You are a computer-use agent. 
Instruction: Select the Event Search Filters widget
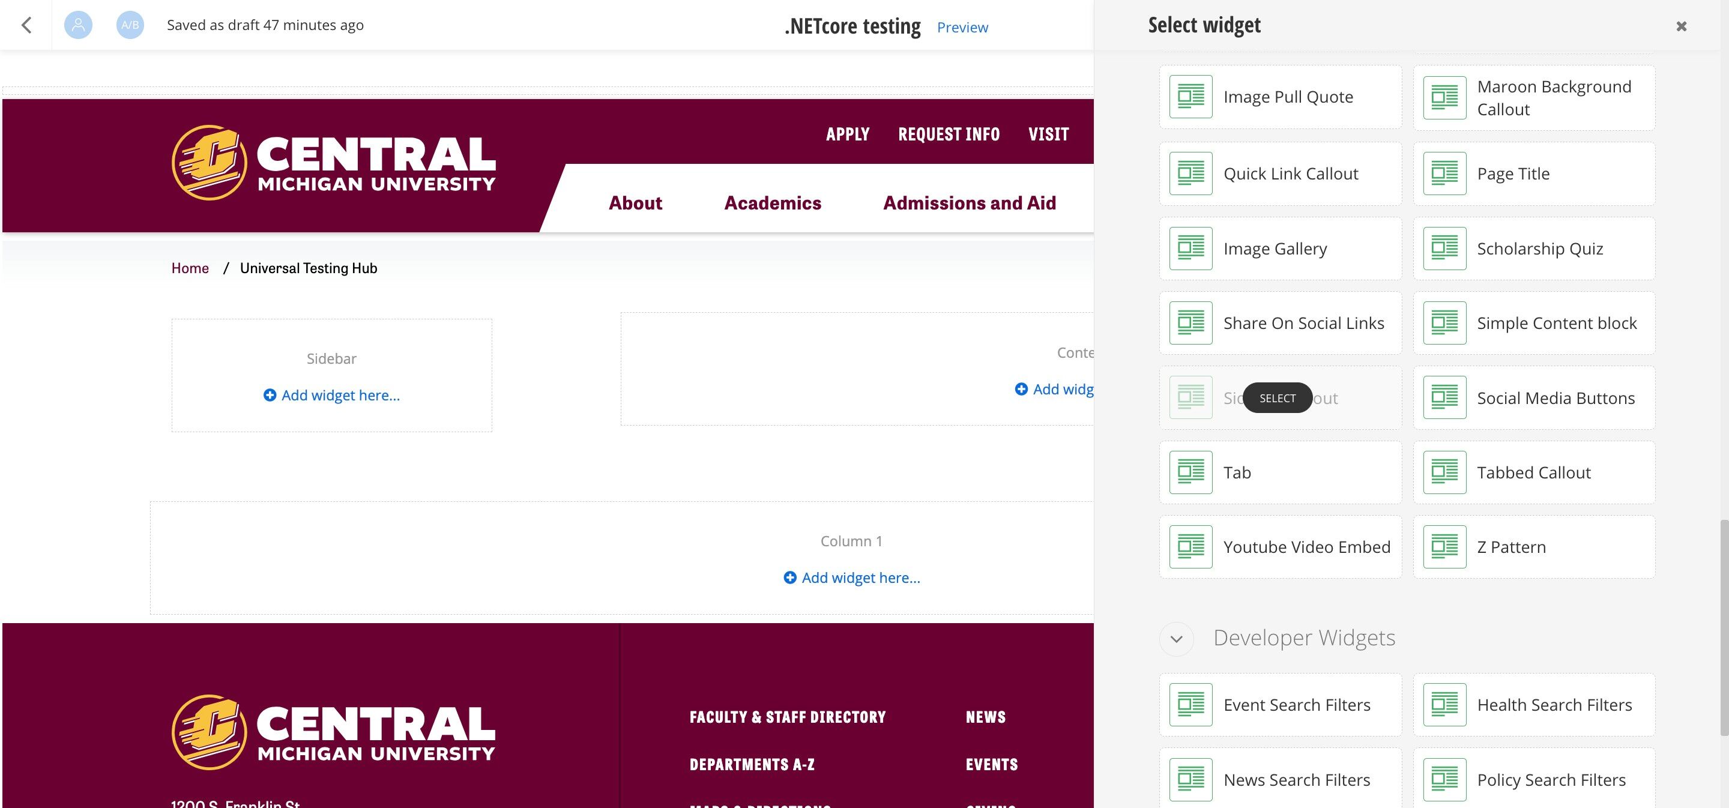(1280, 705)
